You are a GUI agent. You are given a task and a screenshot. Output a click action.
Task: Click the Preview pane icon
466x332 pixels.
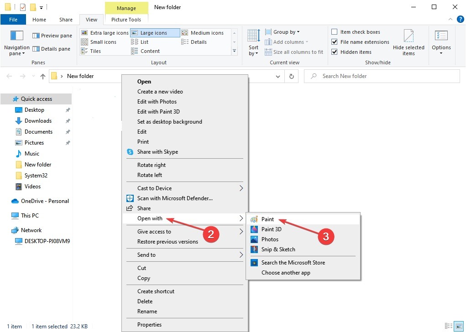[x=36, y=36]
